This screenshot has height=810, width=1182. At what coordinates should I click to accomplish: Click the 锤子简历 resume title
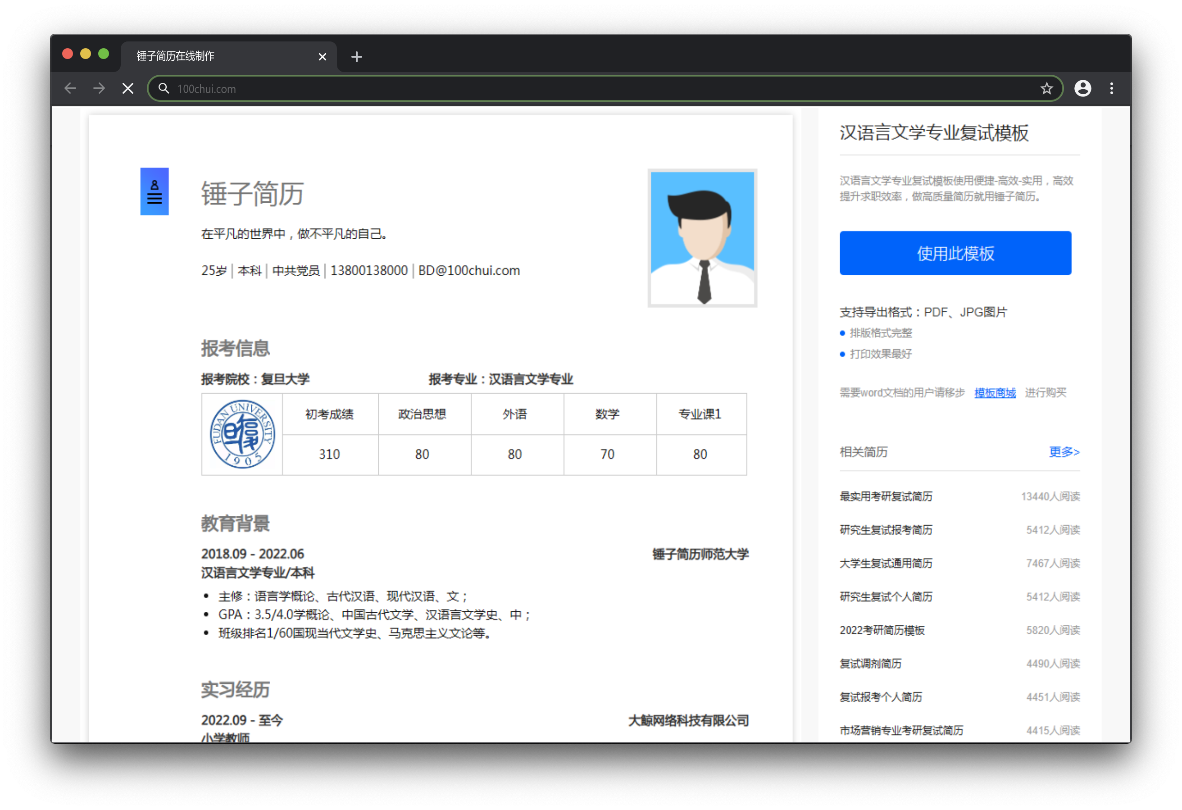(x=252, y=194)
